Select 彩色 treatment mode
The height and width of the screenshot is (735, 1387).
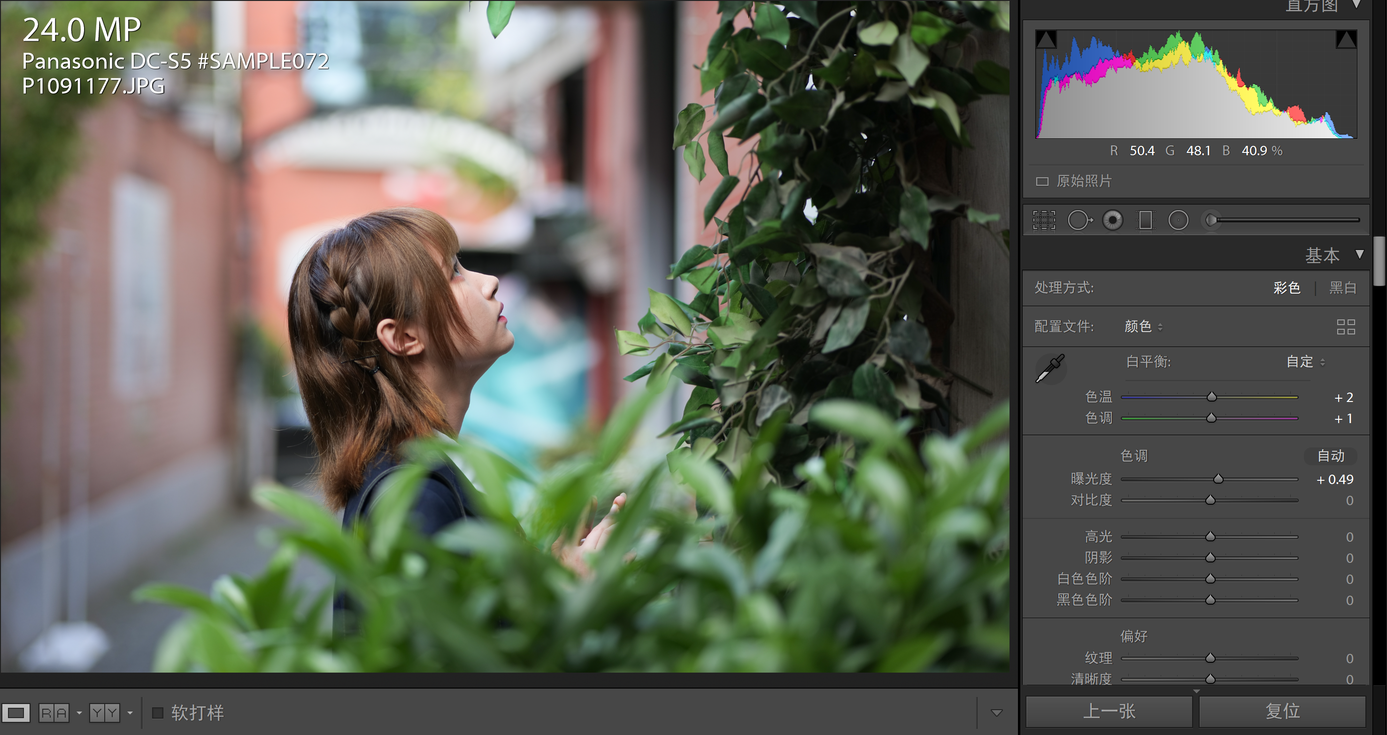coord(1287,288)
